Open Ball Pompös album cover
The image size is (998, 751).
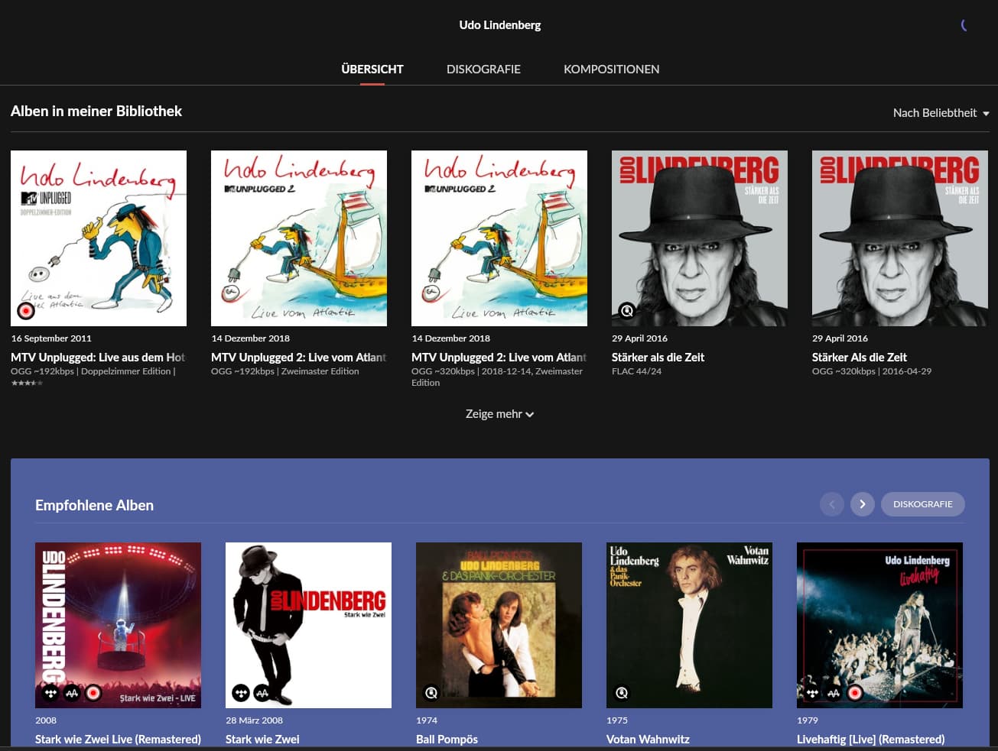click(499, 625)
